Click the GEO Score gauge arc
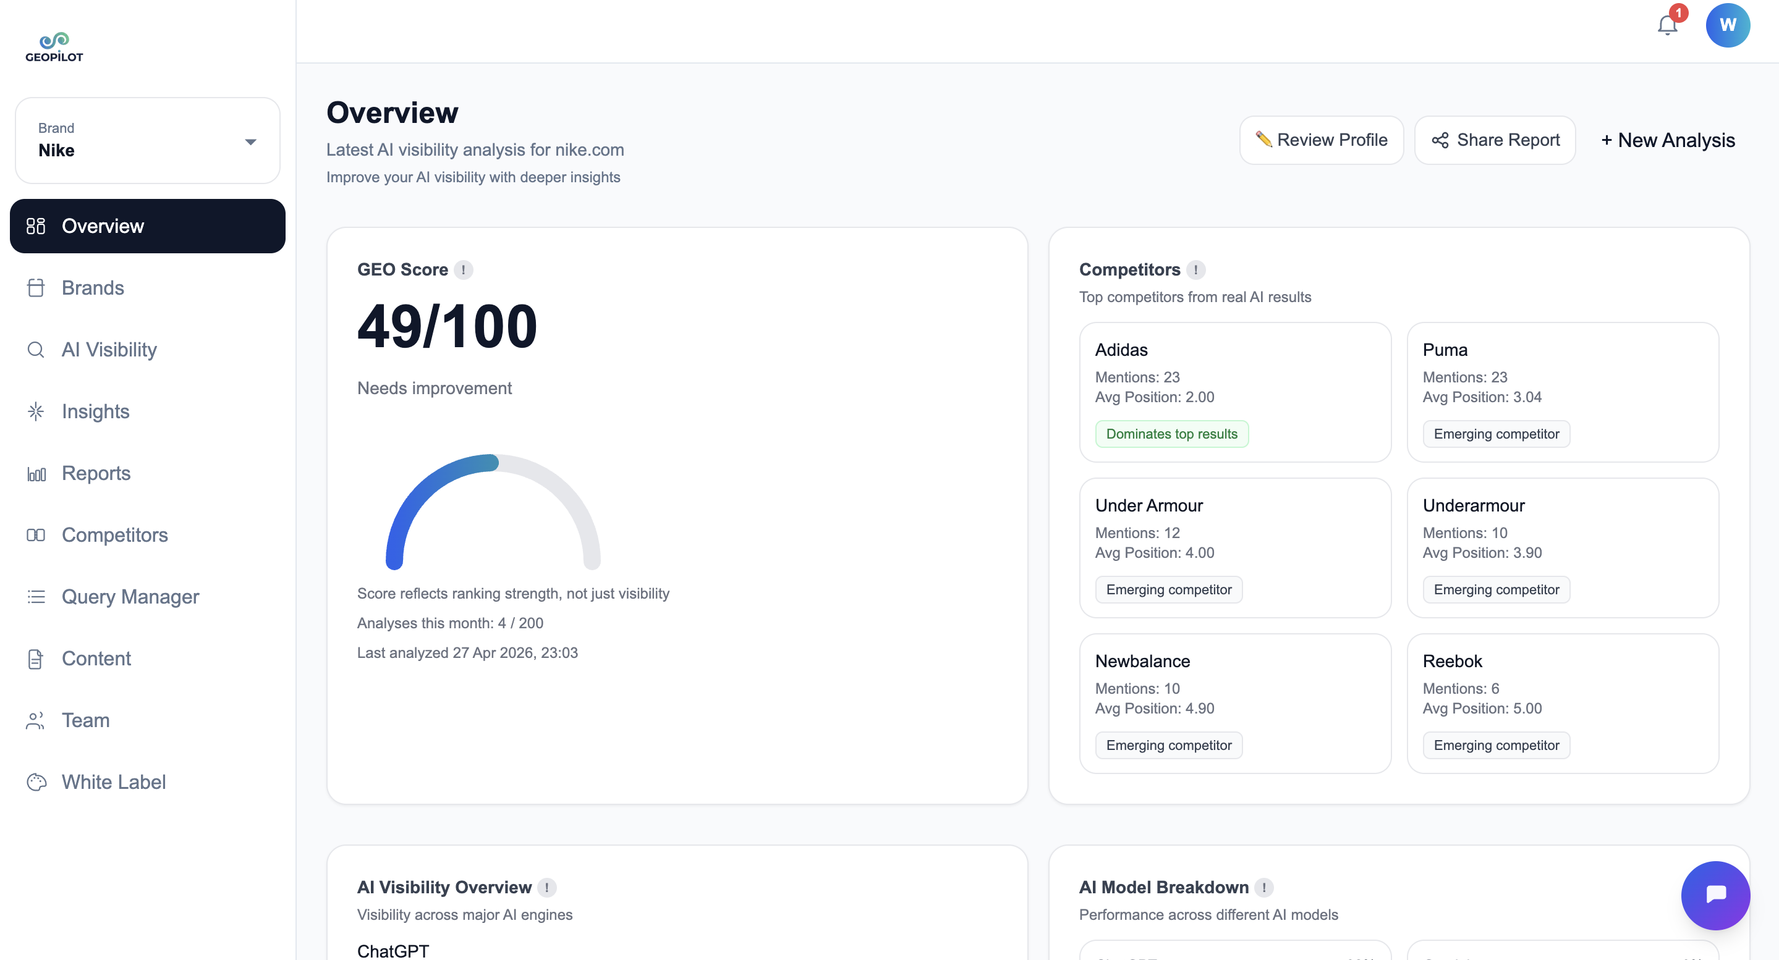Viewport: 1779px width, 960px height. 493,511
